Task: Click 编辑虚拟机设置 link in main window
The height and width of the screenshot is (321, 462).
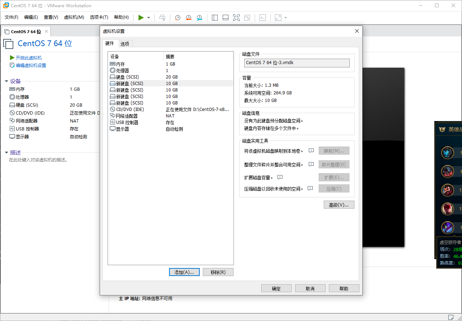Action: point(31,65)
